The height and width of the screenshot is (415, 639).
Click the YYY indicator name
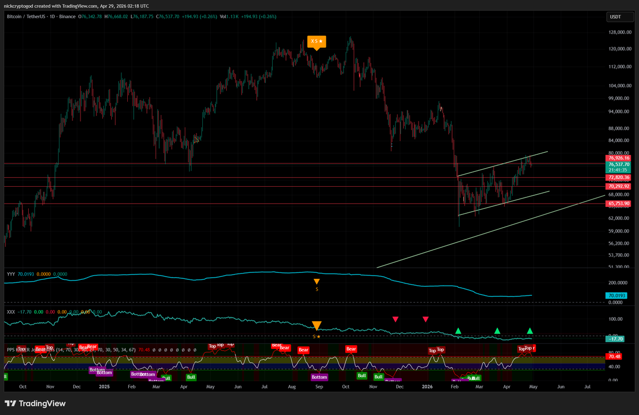point(11,274)
